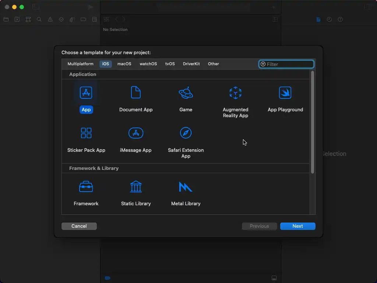The height and width of the screenshot is (283, 377).
Task: Click the Run play button in toolbar
Action: point(91,7)
